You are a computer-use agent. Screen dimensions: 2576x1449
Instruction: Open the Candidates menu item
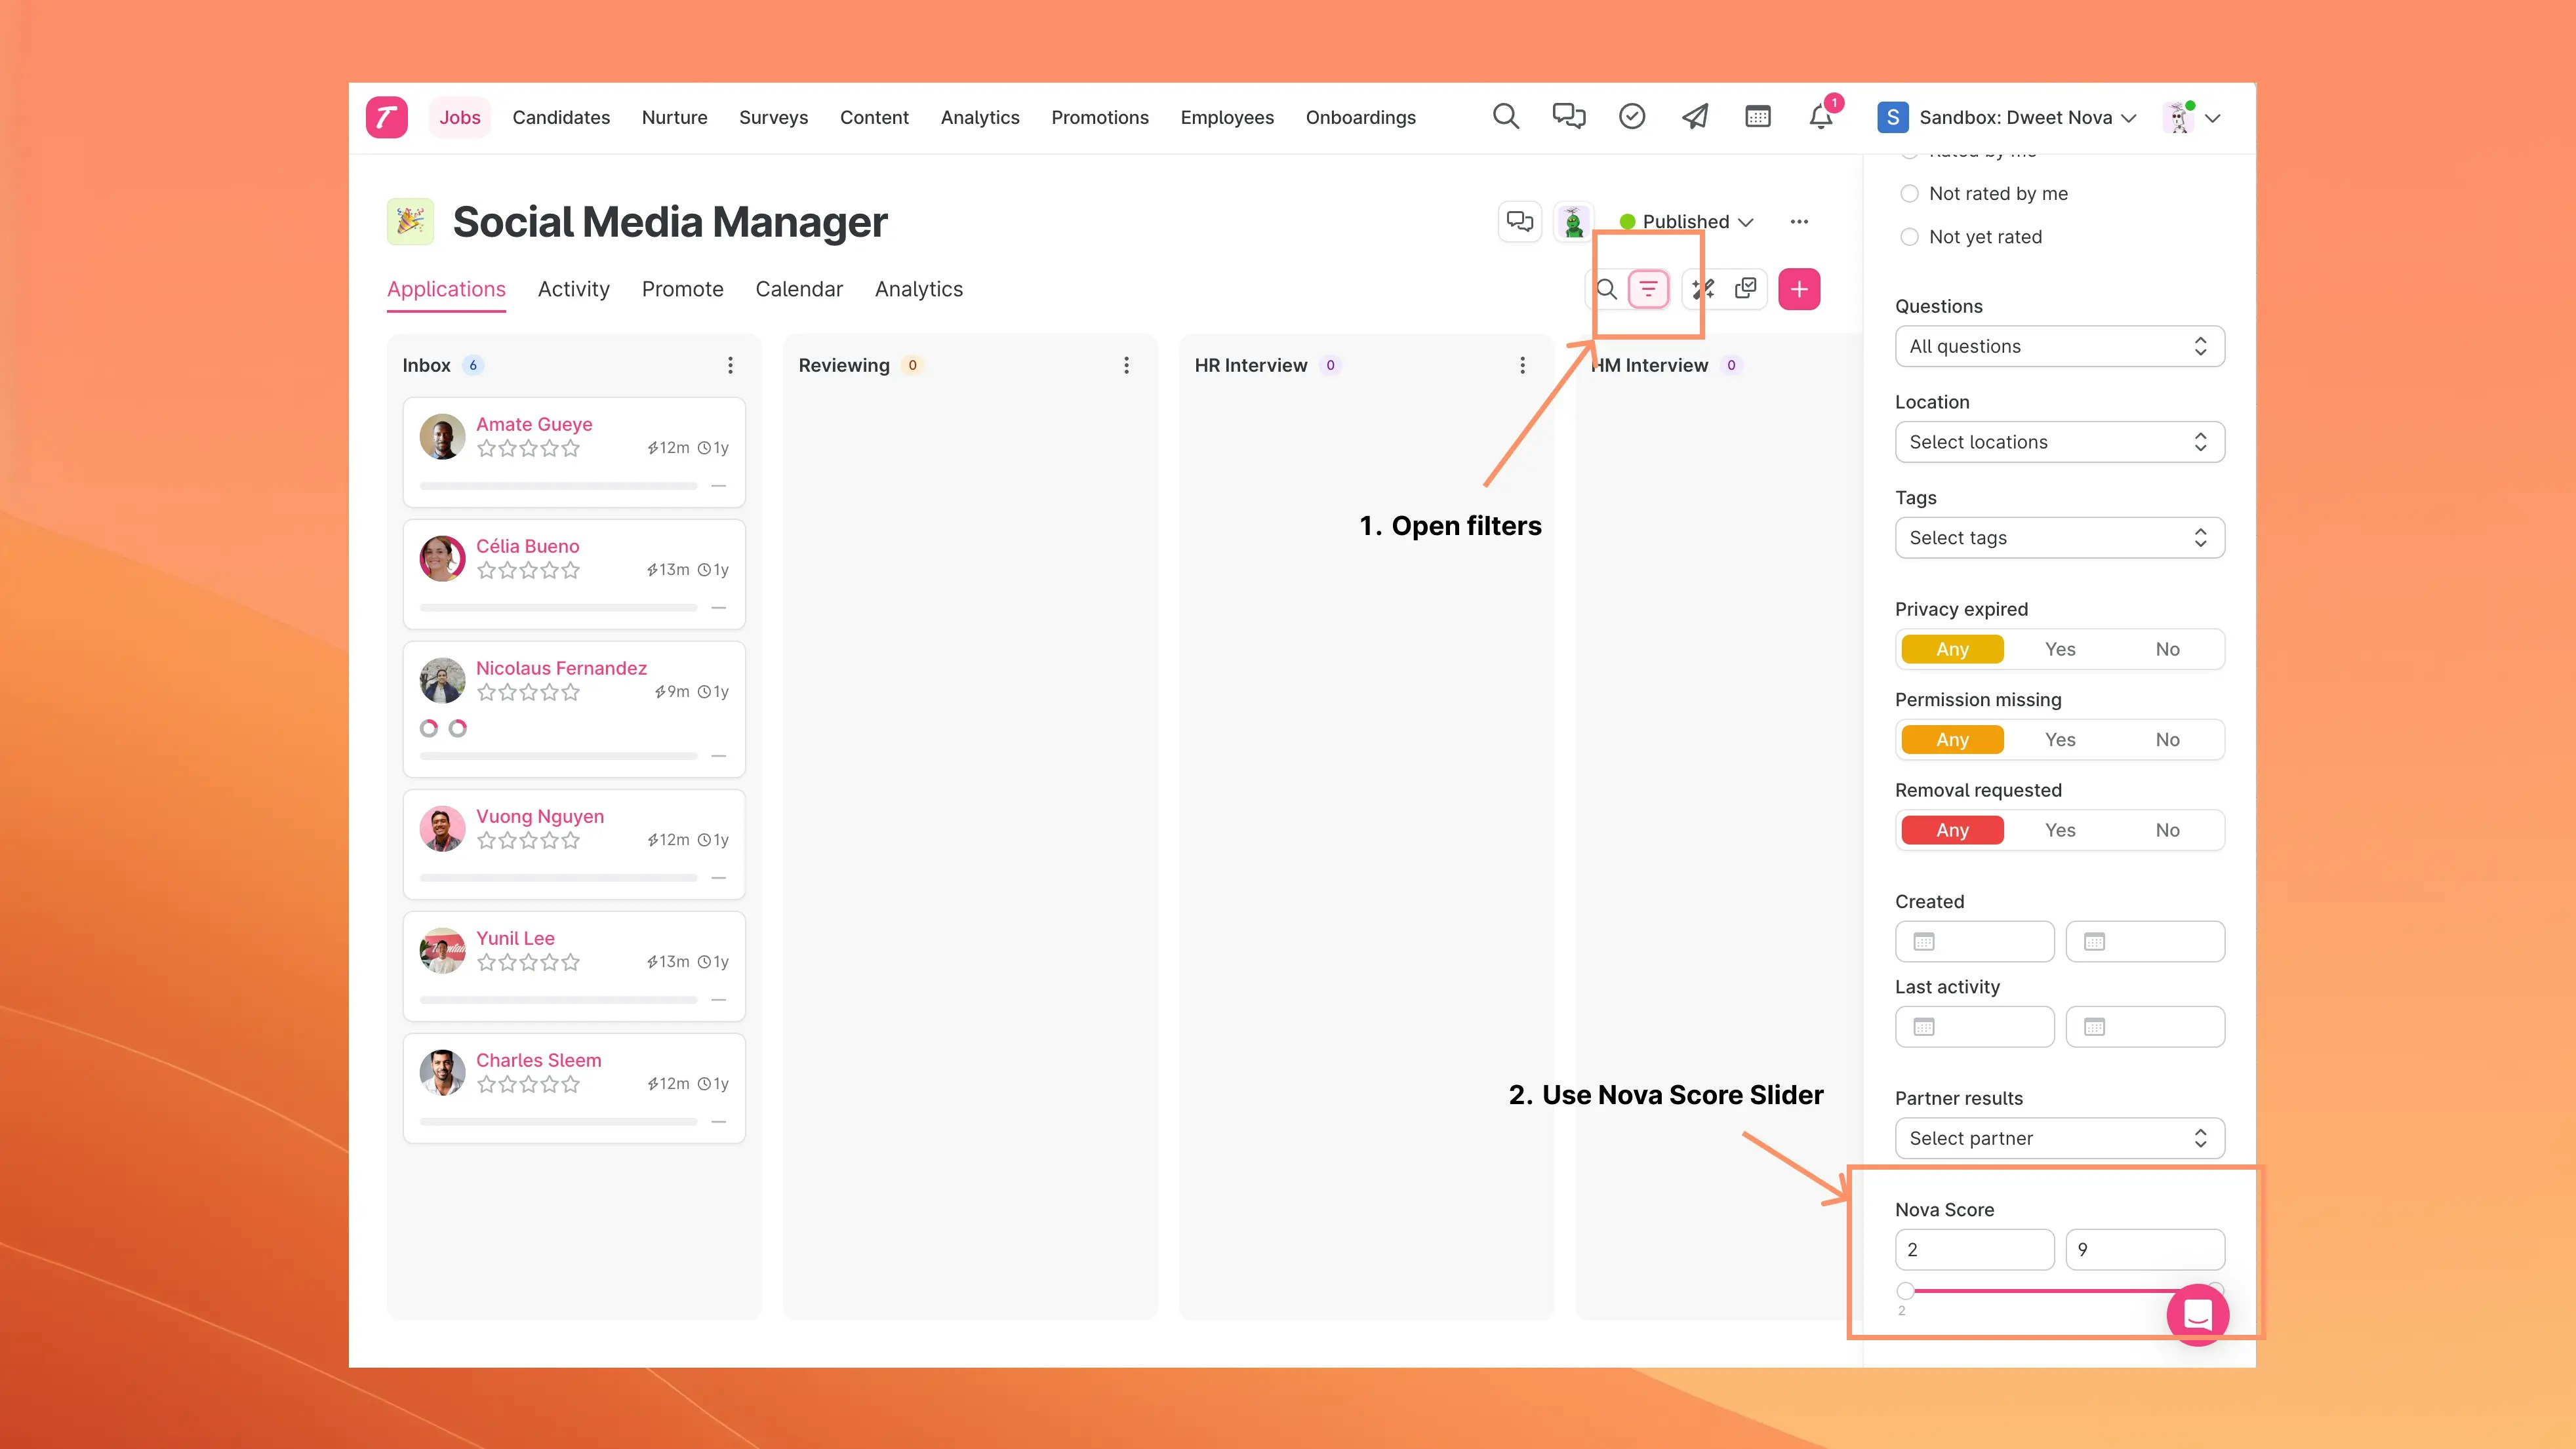560,117
